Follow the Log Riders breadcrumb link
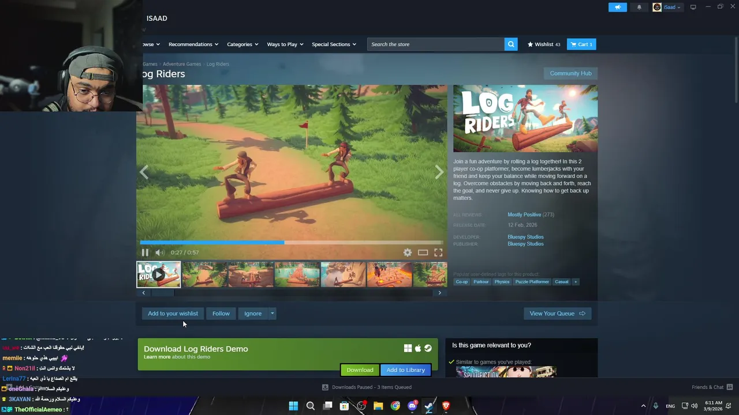The image size is (739, 415). coord(218,64)
